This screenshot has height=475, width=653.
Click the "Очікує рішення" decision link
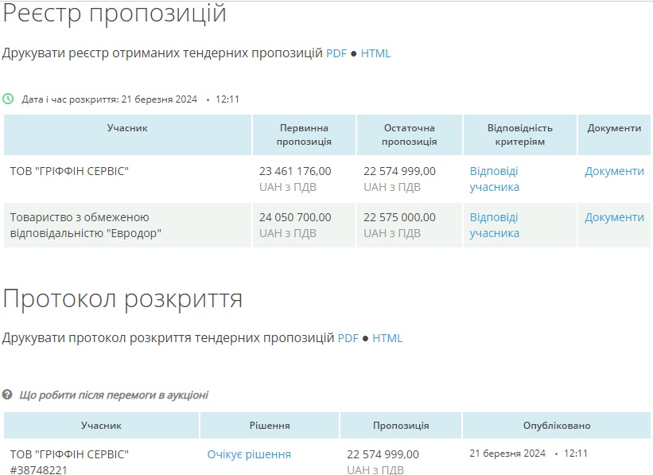pyautogui.click(x=249, y=454)
